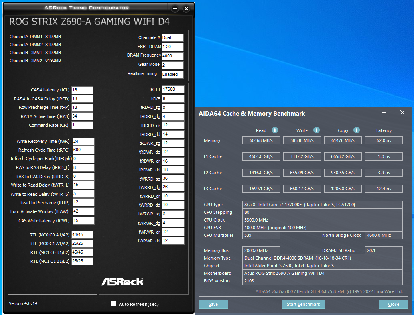The image size is (414, 315).
Task: Minimize the AIDA64 benchmark window
Action: click(384, 113)
